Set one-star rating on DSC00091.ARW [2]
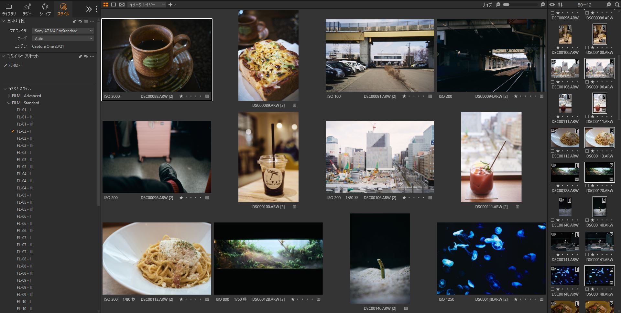This screenshot has height=313, width=621. [x=404, y=96]
